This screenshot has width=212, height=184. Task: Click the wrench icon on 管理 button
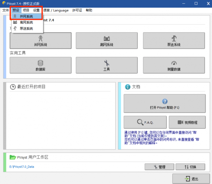pyautogui.click(x=156, y=167)
